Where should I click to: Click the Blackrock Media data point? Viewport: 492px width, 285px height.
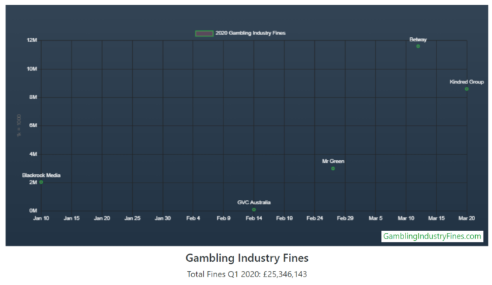(41, 183)
